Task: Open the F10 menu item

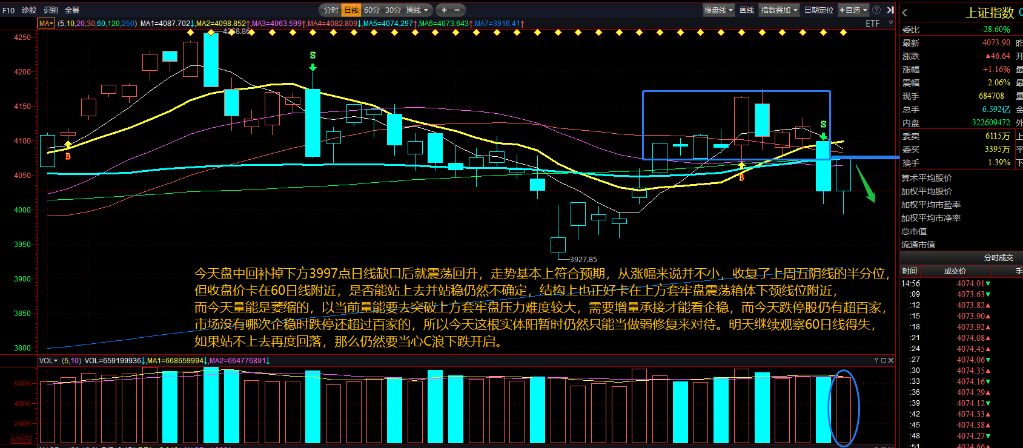Action: tap(8, 10)
